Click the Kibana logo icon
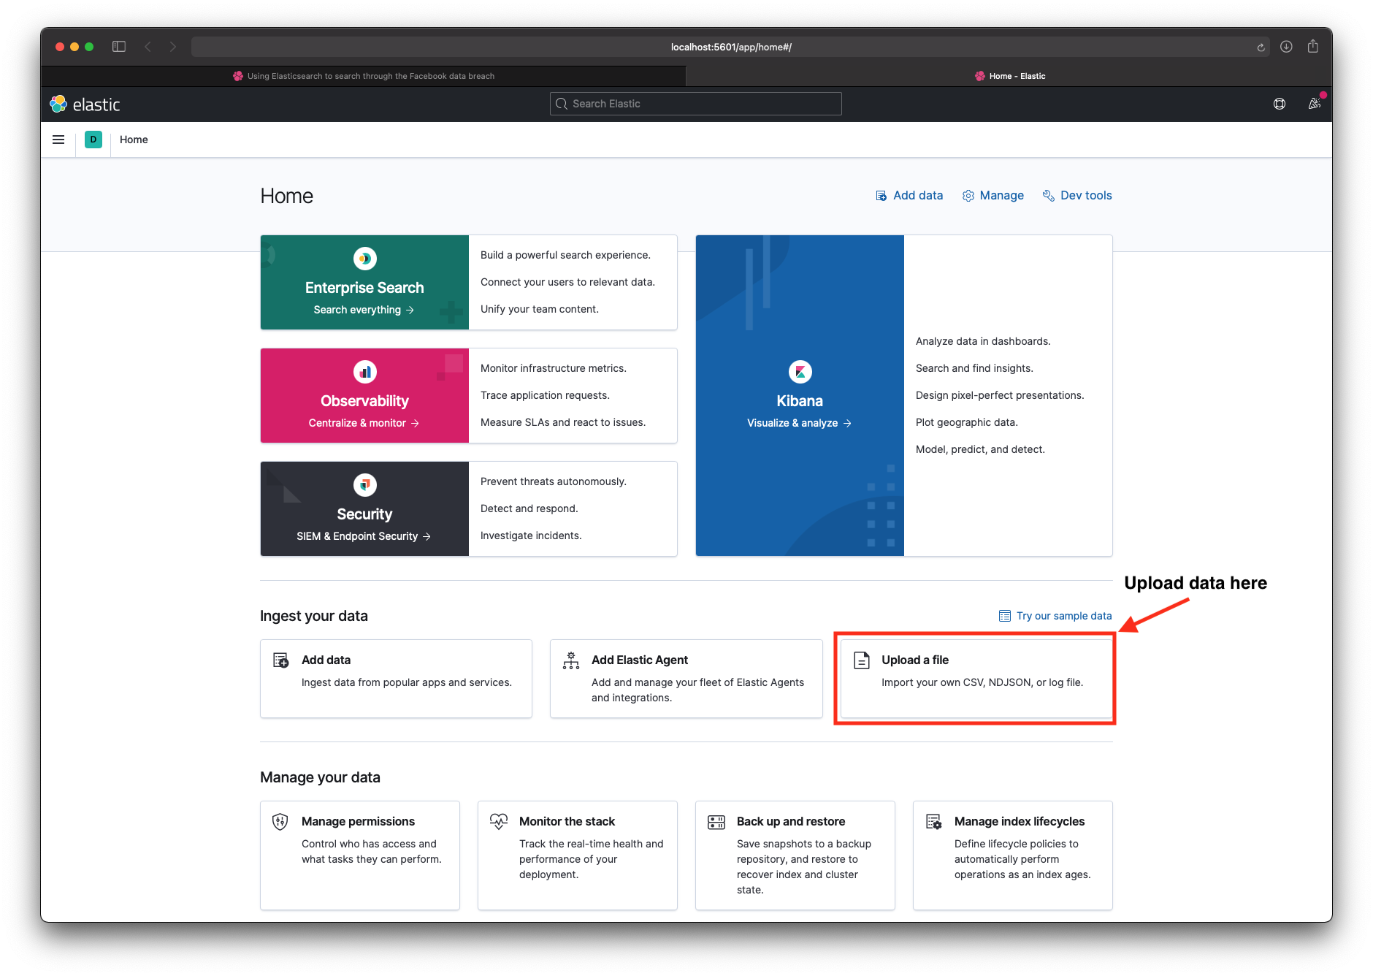Viewport: 1373px width, 976px height. [x=800, y=372]
